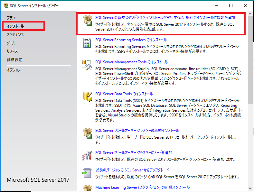Screen dimensions: 254x192
Task: Click the failover cluster new install box icon
Action: tap(87, 133)
